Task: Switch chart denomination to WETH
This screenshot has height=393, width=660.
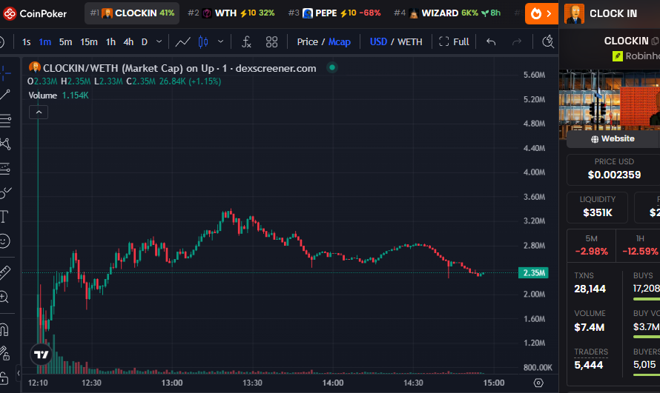Action: coord(409,42)
